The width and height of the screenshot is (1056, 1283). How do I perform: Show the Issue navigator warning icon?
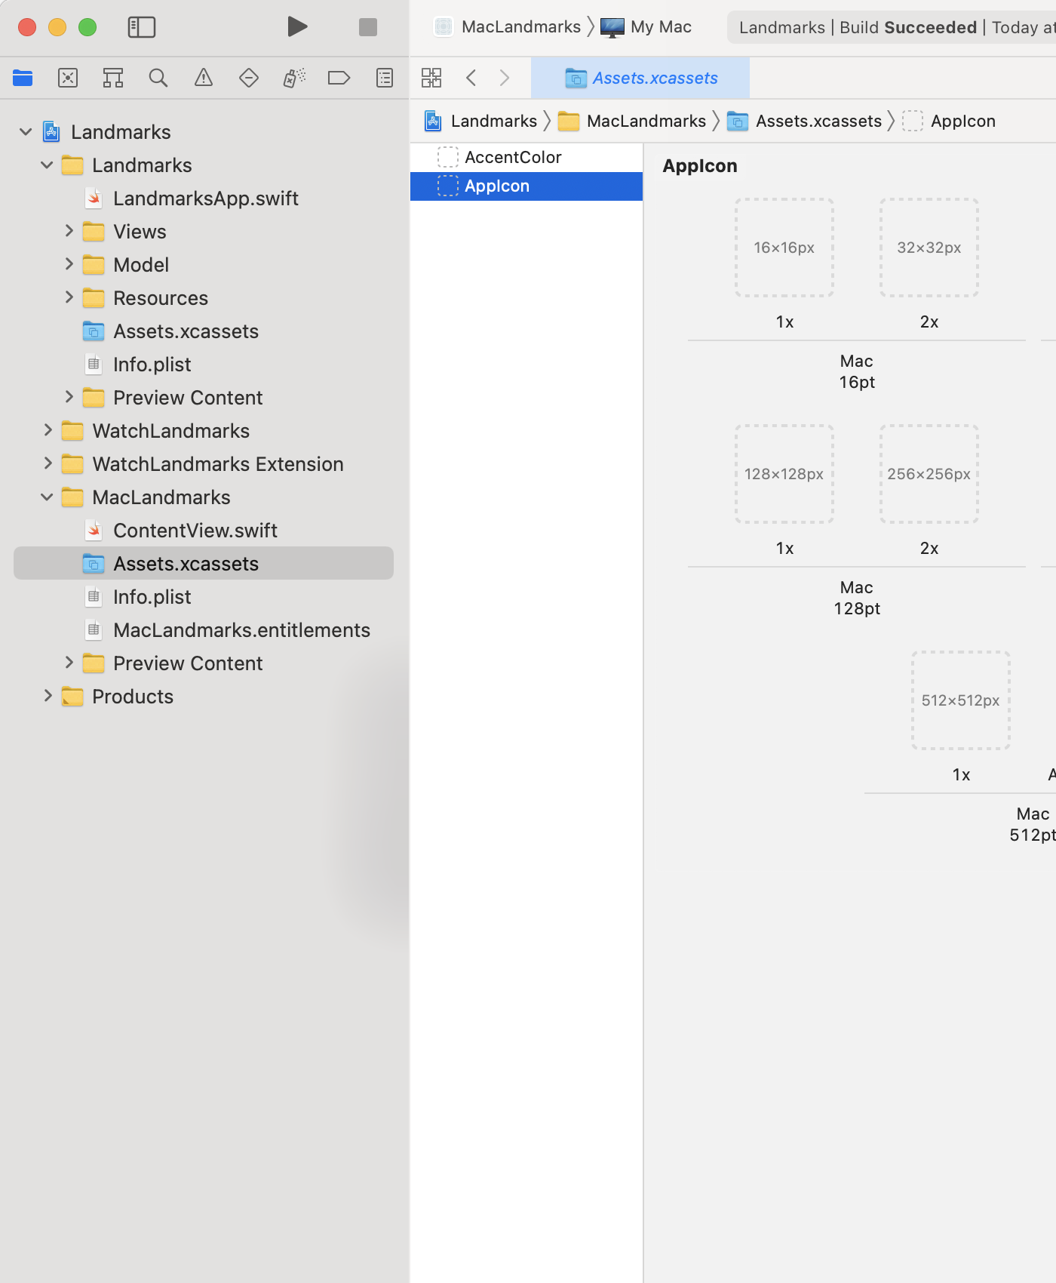click(x=204, y=78)
